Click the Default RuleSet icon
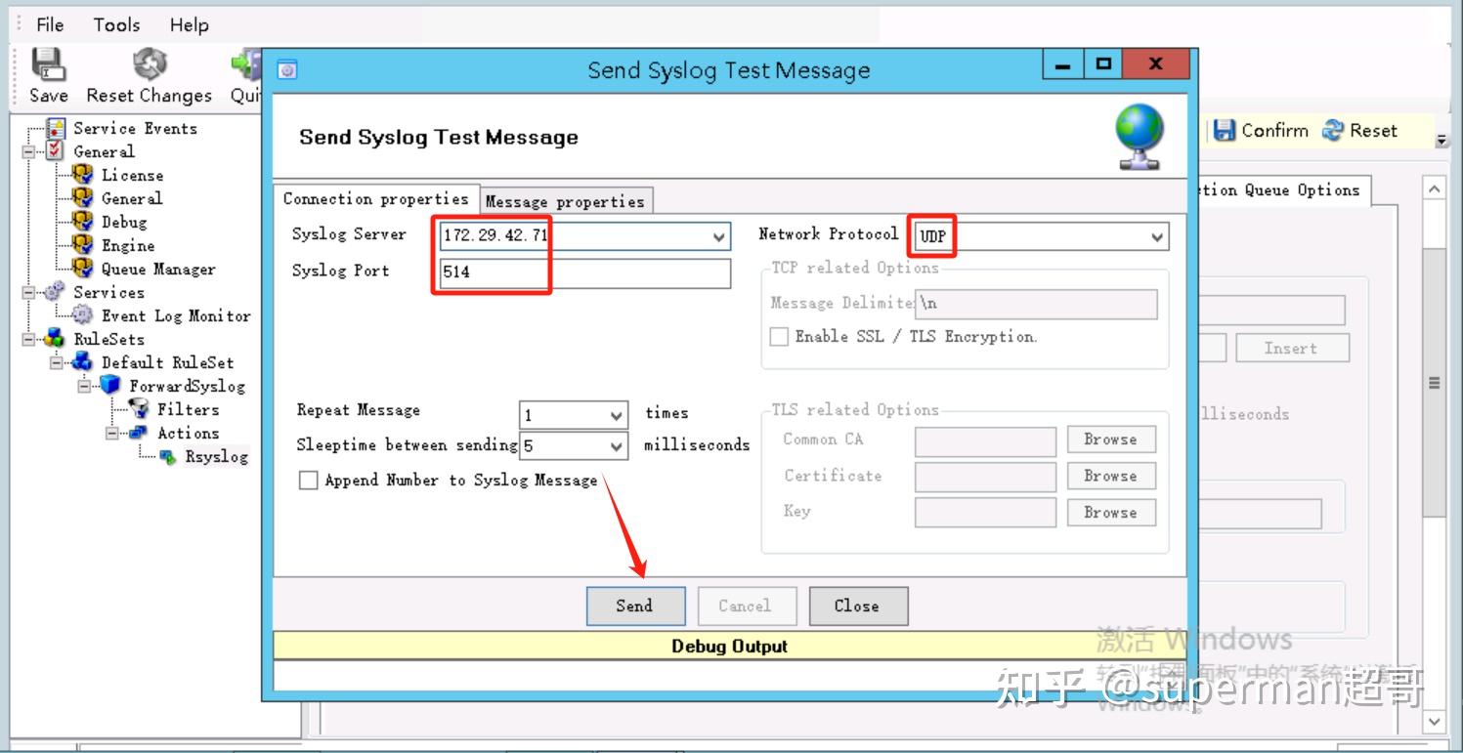 coord(83,362)
